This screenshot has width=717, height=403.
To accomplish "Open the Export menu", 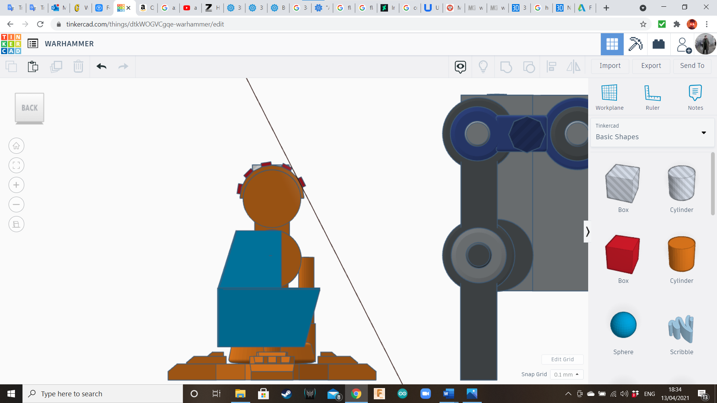I will [651, 66].
